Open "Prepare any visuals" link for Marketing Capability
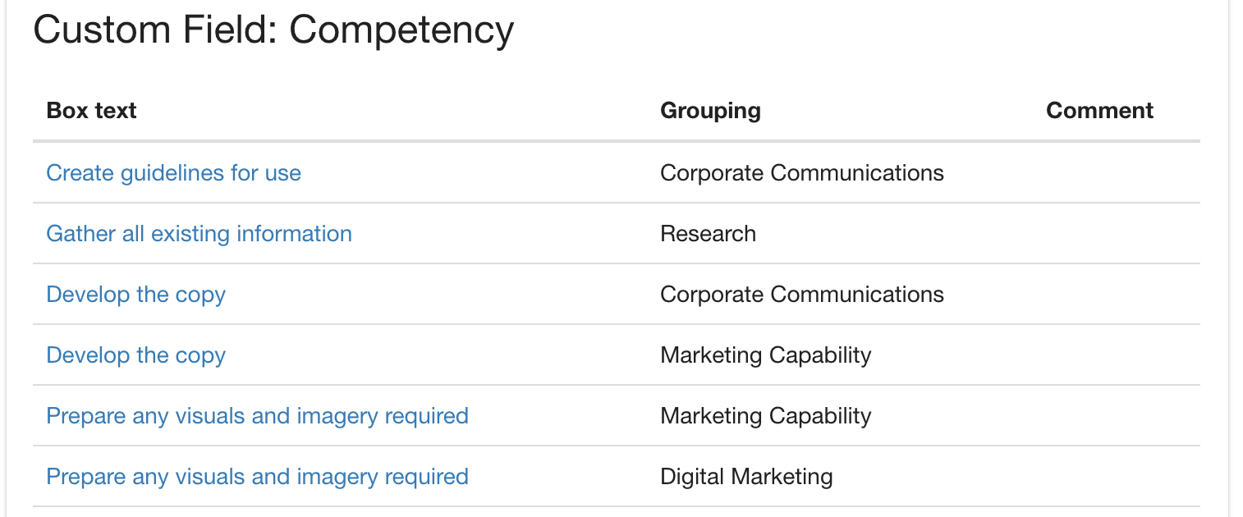The width and height of the screenshot is (1243, 517). (257, 416)
